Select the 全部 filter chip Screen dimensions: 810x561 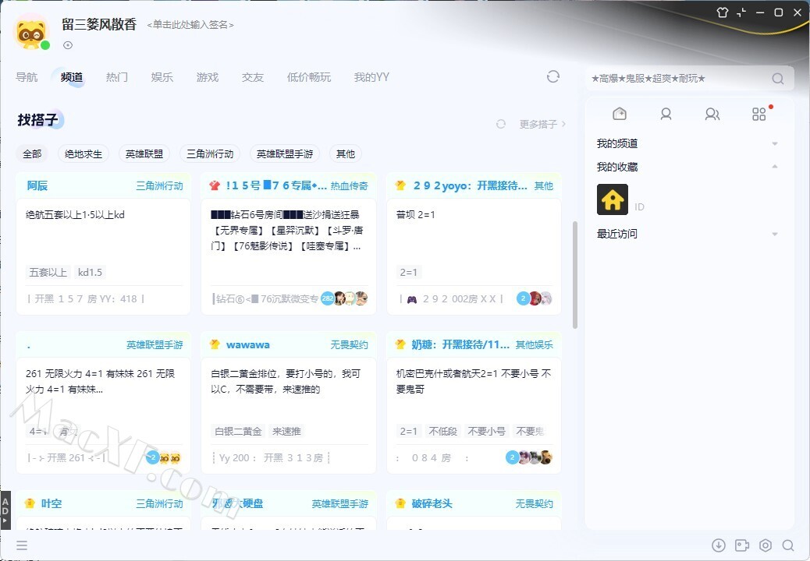(32, 153)
